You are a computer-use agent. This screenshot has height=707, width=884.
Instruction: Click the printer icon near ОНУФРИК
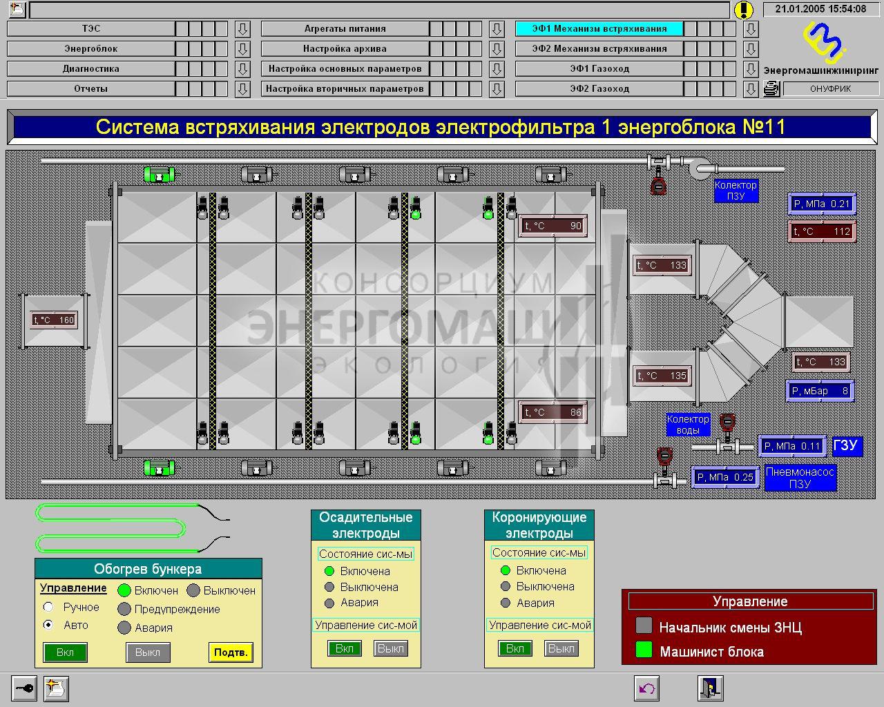(x=771, y=88)
